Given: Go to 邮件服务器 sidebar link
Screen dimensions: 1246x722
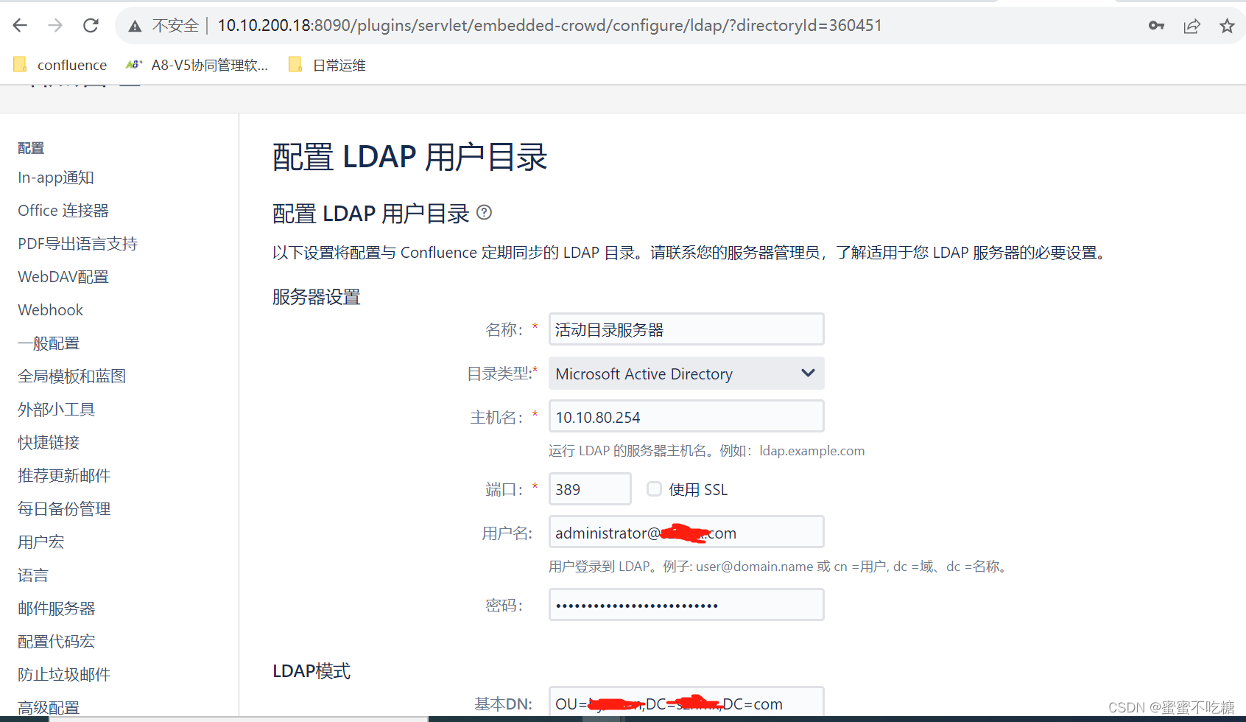Looking at the screenshot, I should (57, 609).
